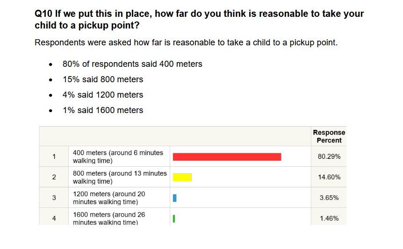Screen dimensions: 403x249
Task: Click the sentence starting 'Respondents were asked'
Action: (x=186, y=43)
